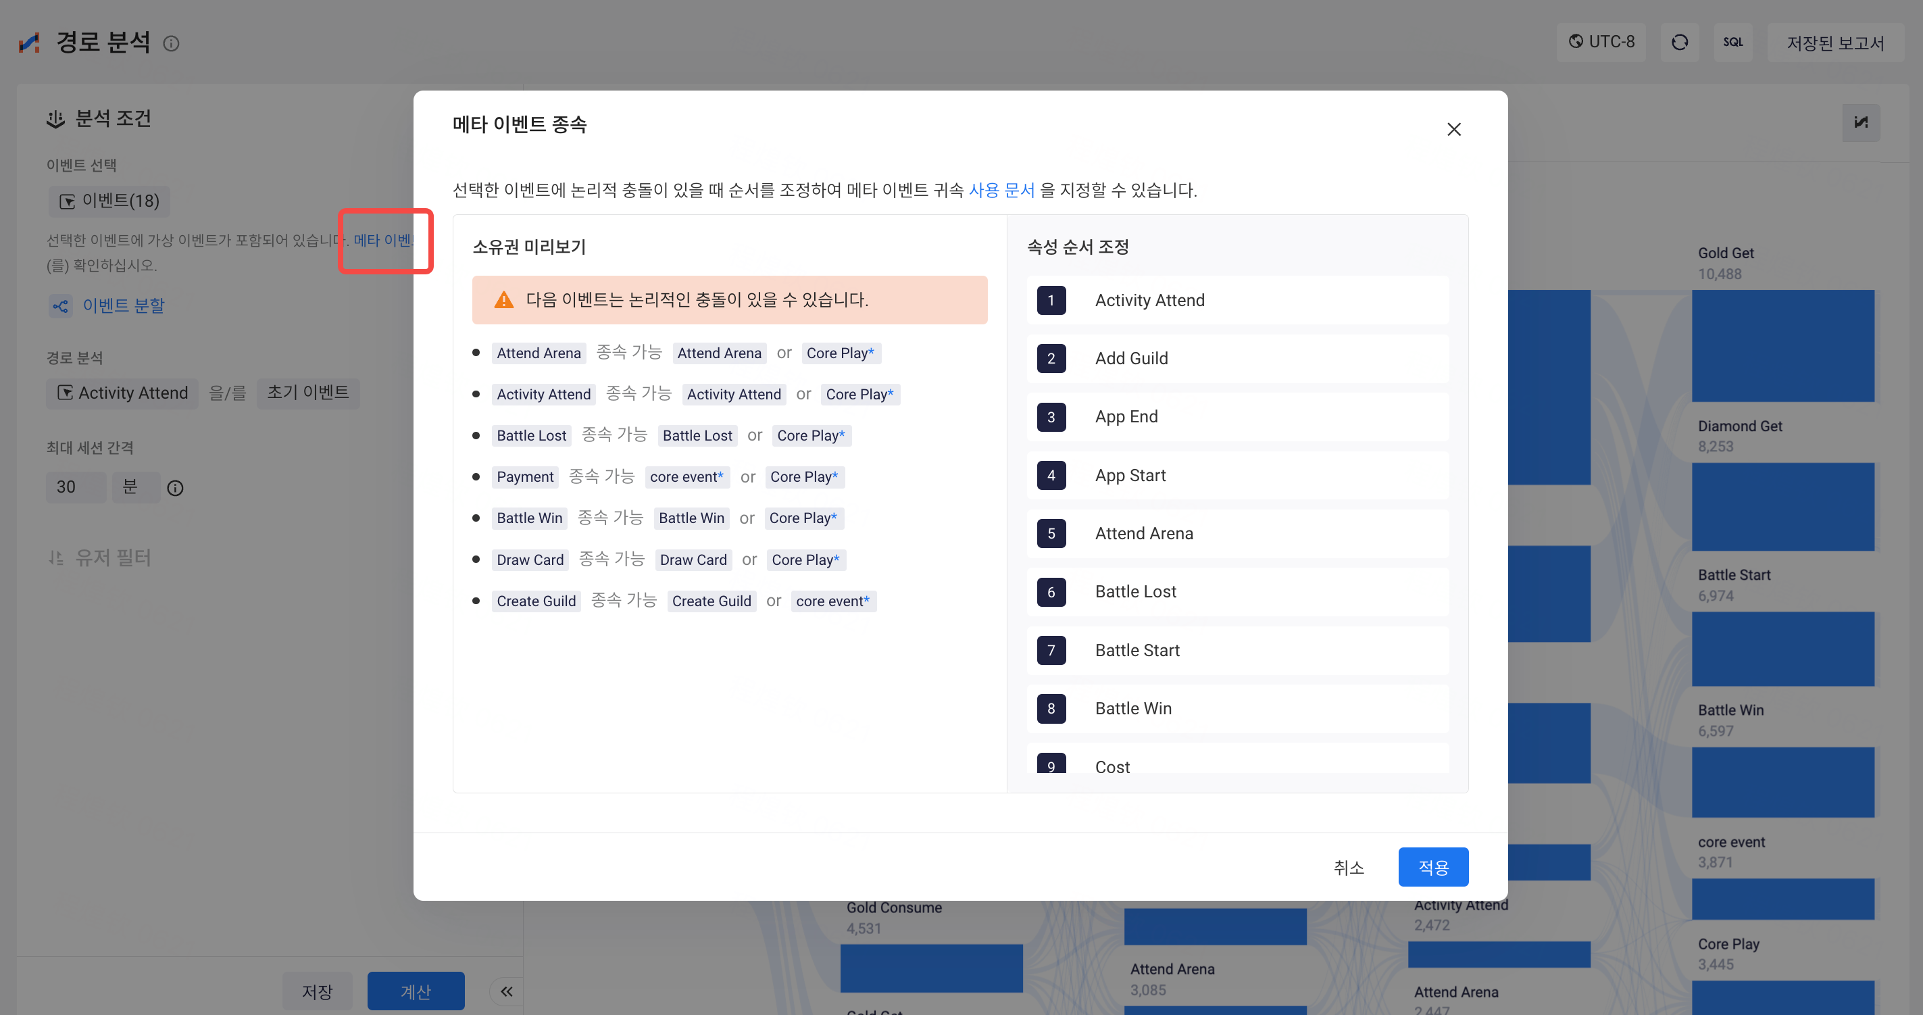
Task: Click first Attend Arena tag in conflict list
Action: click(539, 353)
